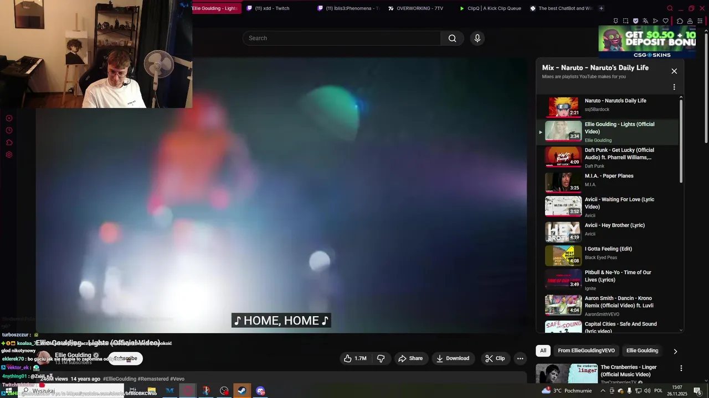
Task: Open browser tab search magnifier icon
Action: click(x=670, y=8)
